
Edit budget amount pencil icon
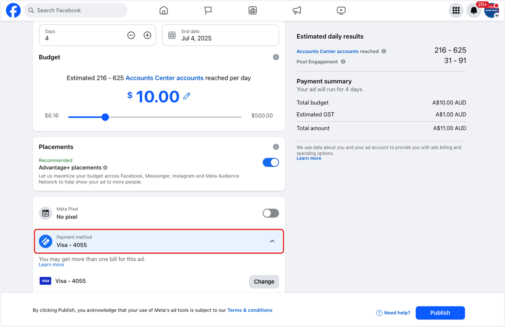(187, 96)
